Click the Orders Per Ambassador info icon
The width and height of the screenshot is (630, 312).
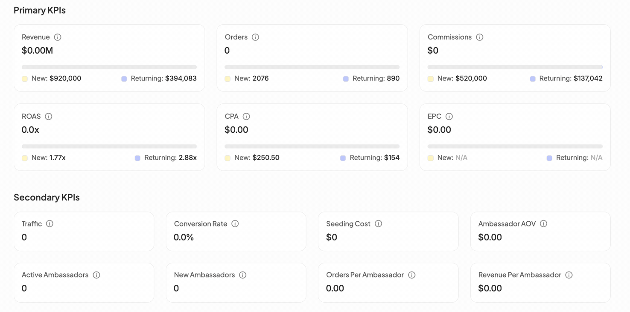tap(411, 275)
